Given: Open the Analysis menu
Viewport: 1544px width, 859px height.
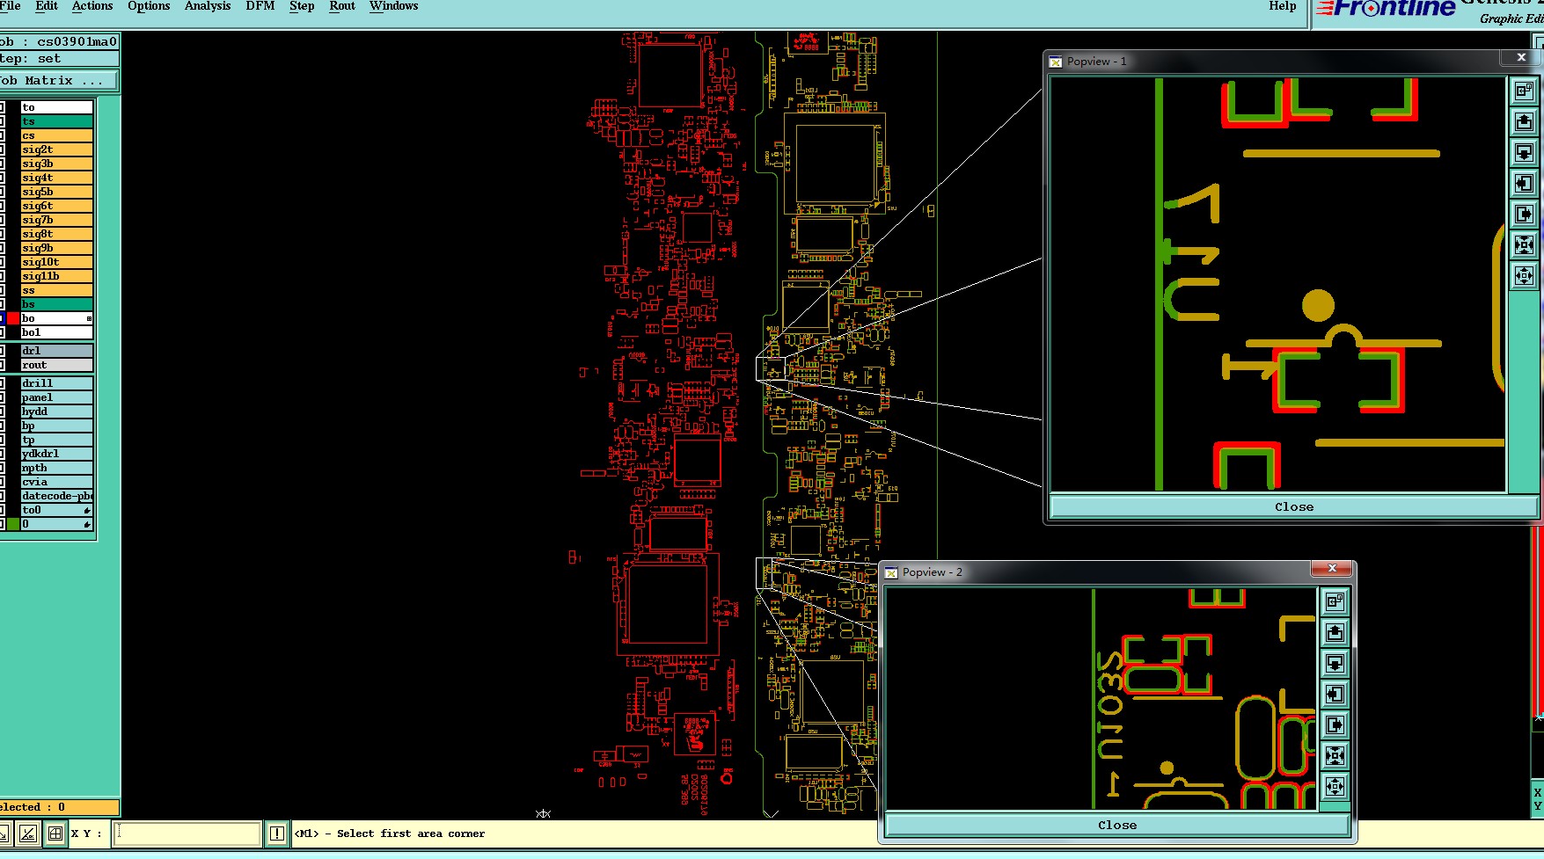Looking at the screenshot, I should click(x=208, y=6).
